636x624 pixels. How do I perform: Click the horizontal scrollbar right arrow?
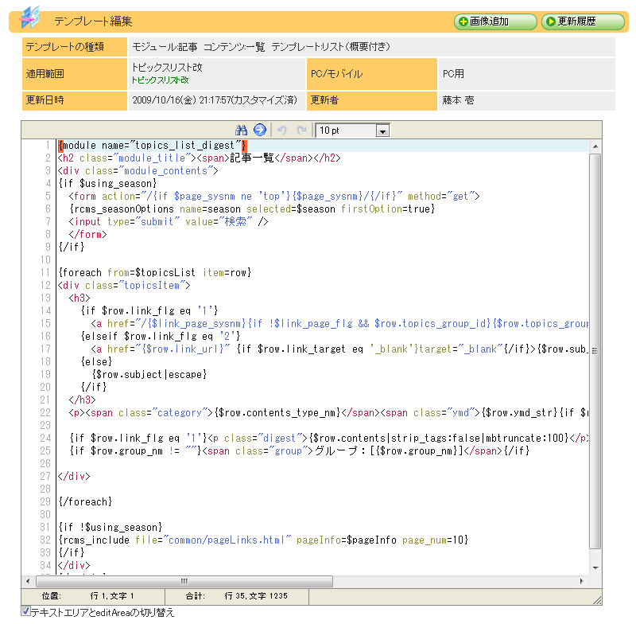582,581
